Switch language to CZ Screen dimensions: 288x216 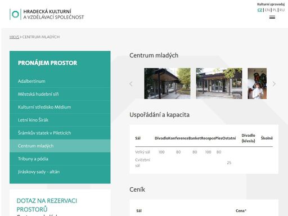tap(260, 10)
